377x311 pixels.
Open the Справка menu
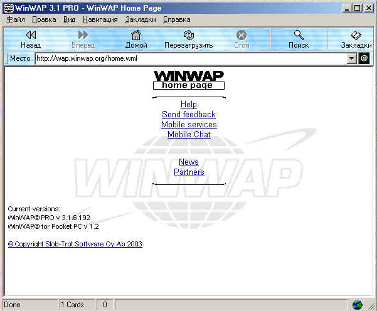tap(177, 19)
